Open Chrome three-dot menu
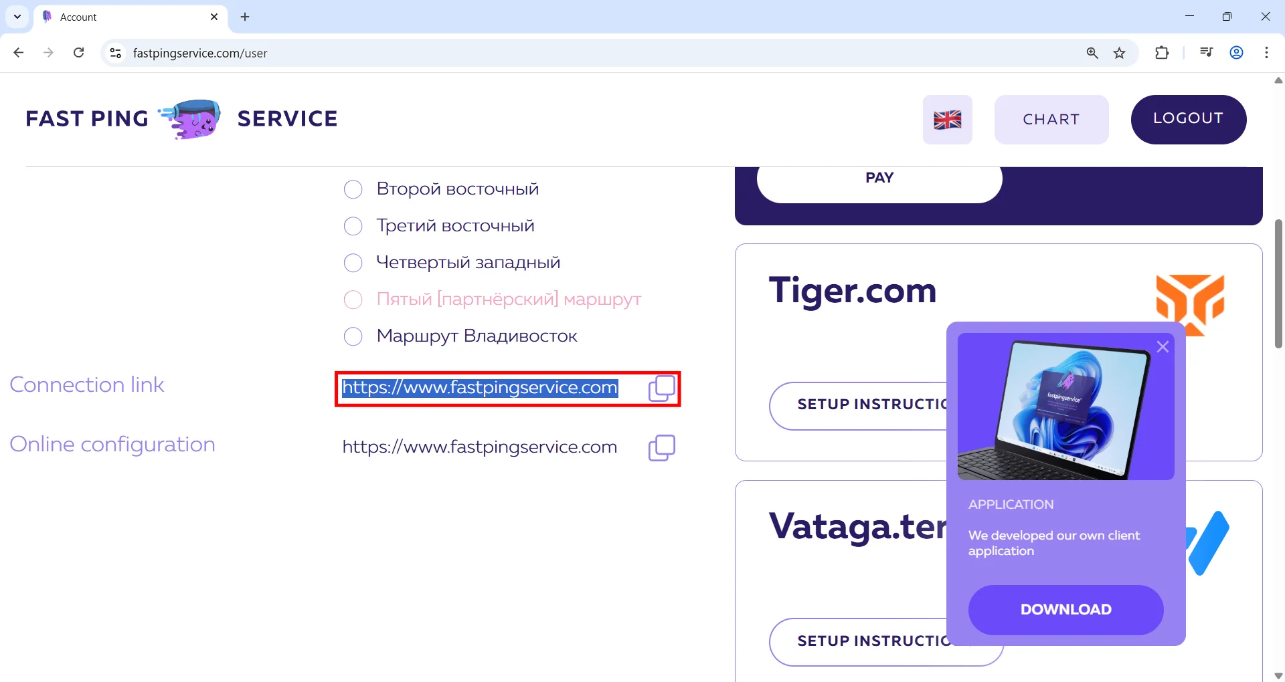This screenshot has height=682, width=1285. (1266, 53)
